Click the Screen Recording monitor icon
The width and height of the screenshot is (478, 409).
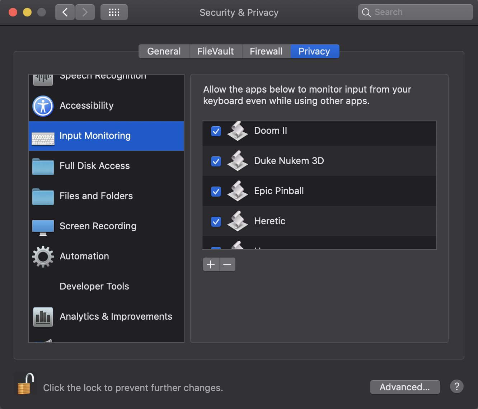pyautogui.click(x=43, y=227)
